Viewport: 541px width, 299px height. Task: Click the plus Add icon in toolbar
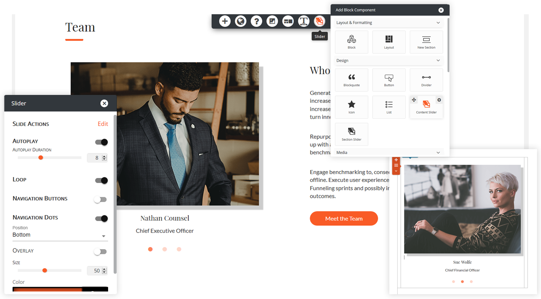point(225,21)
